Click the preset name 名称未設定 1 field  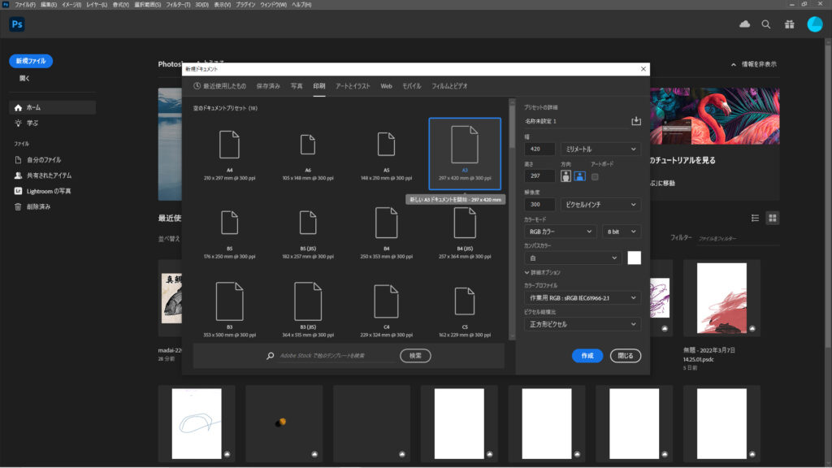click(x=576, y=121)
